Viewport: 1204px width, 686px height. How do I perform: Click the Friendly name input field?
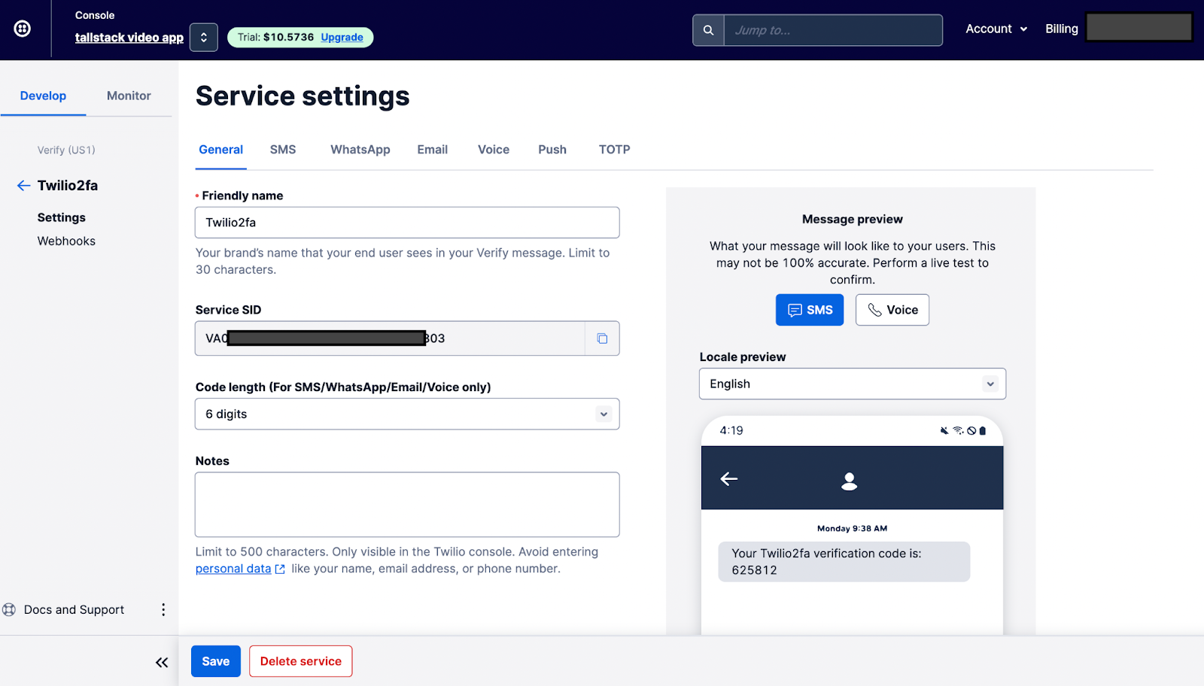(x=407, y=223)
